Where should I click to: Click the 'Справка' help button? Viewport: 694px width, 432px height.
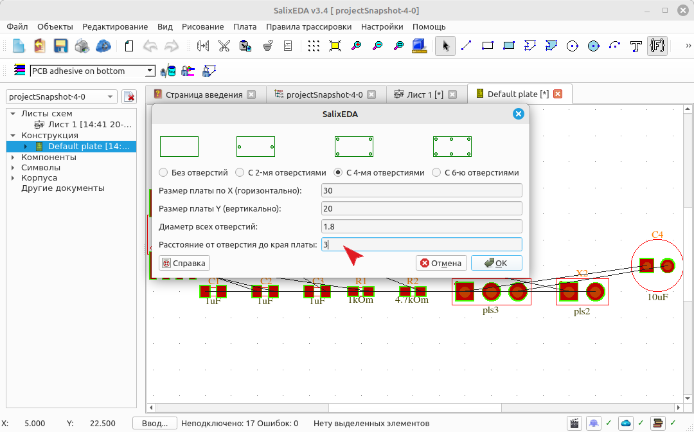pyautogui.click(x=184, y=263)
